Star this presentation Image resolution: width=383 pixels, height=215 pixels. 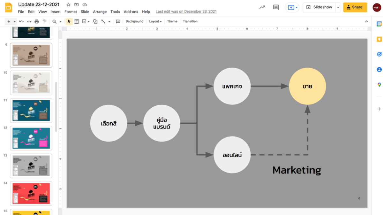click(68, 5)
